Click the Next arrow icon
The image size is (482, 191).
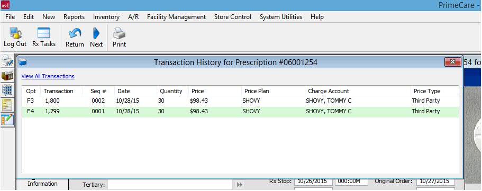pos(96,33)
